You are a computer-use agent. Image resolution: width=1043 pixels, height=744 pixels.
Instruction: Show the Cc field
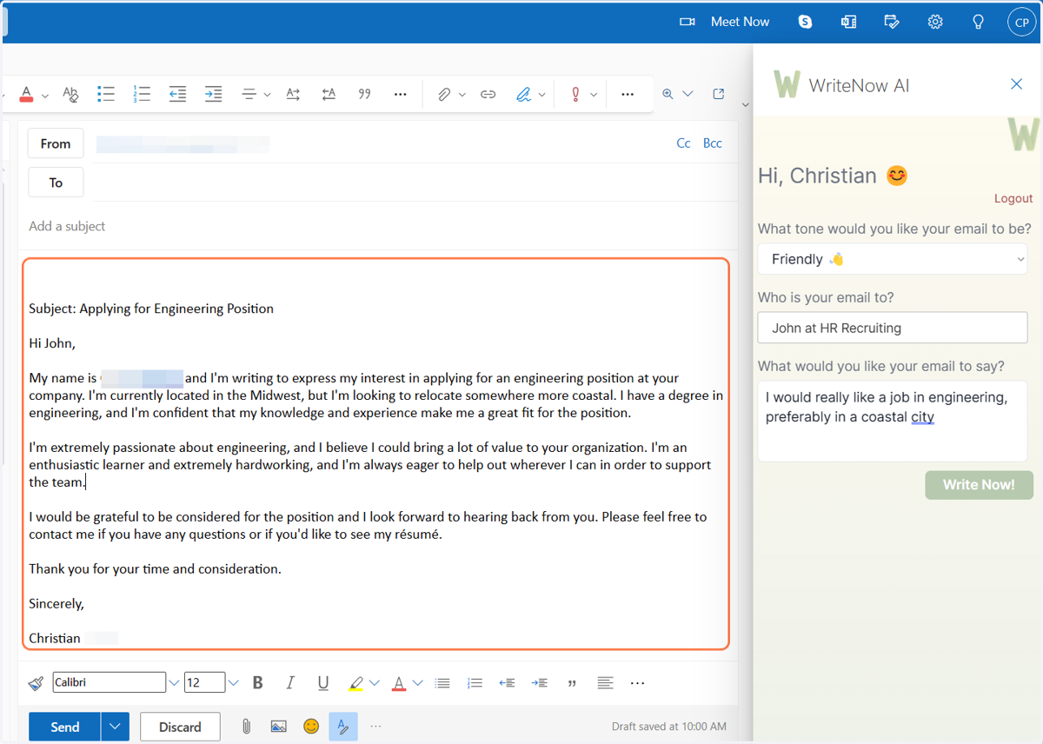click(684, 143)
